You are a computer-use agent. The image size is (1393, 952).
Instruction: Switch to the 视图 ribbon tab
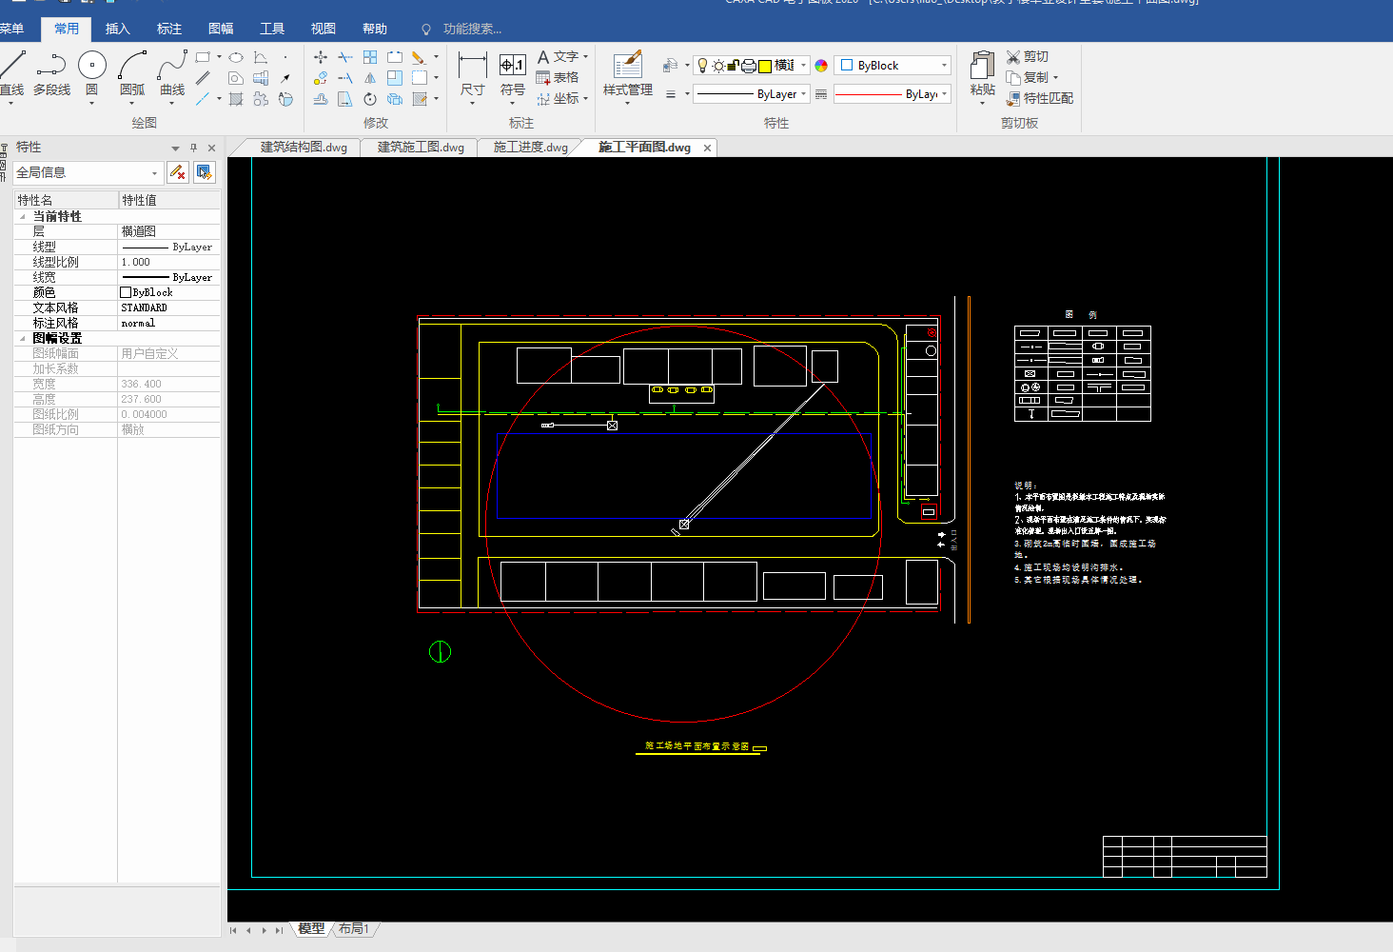click(324, 29)
